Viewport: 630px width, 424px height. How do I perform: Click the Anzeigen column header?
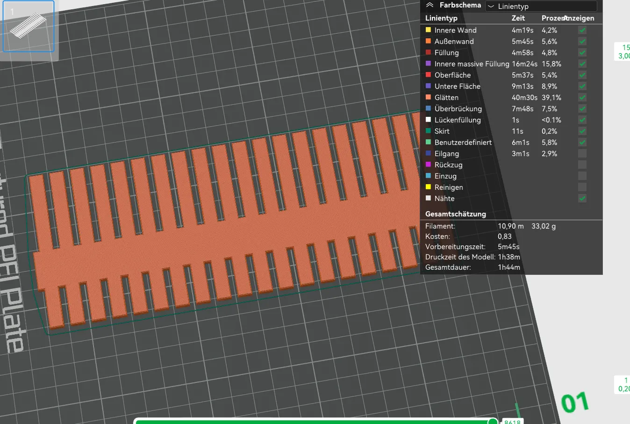pyautogui.click(x=580, y=18)
